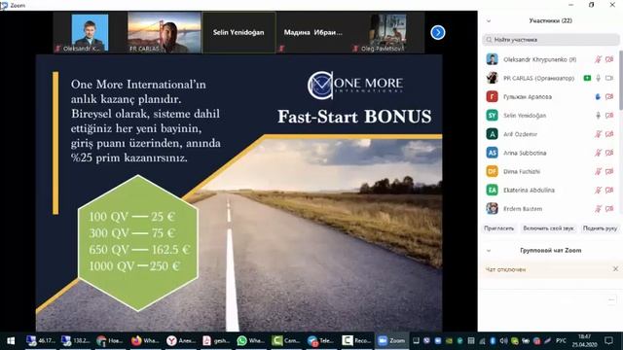This screenshot has height=350, width=623.
Task: Click Oleksandr Khrypunenko's camera-off icon
Action: [609, 59]
